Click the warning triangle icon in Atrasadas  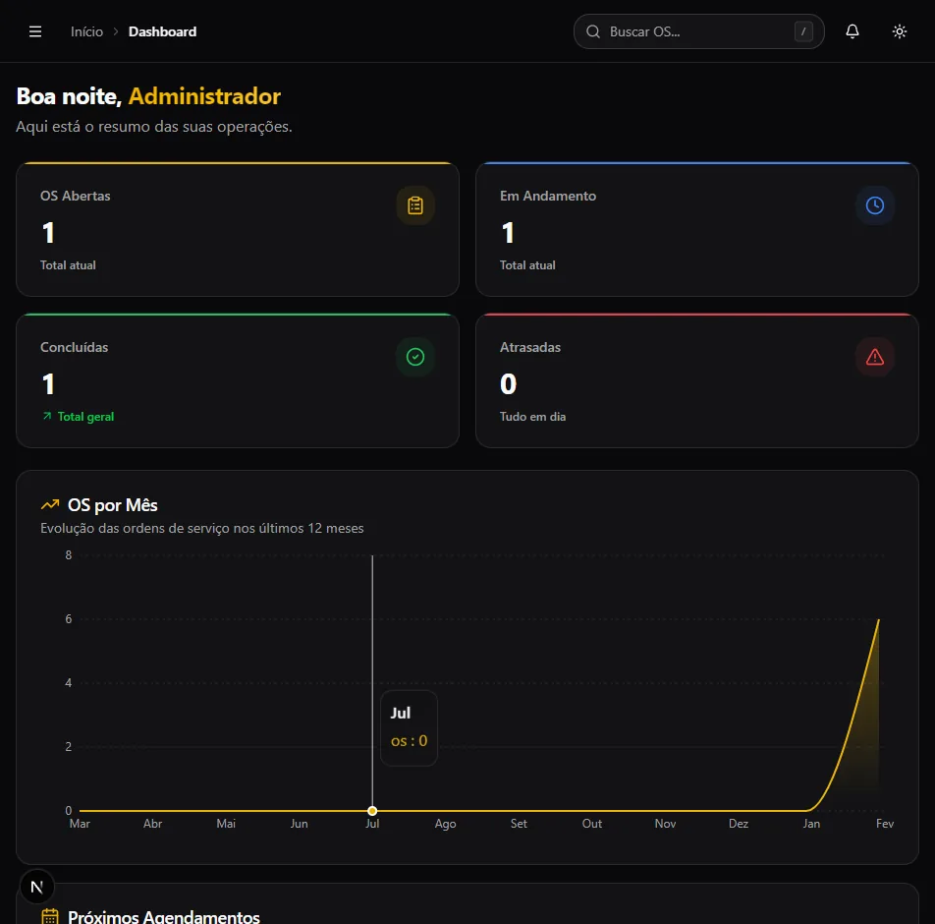point(875,357)
